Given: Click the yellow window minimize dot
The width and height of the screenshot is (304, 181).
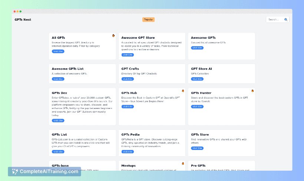Looking at the screenshot, I should click(17, 11).
